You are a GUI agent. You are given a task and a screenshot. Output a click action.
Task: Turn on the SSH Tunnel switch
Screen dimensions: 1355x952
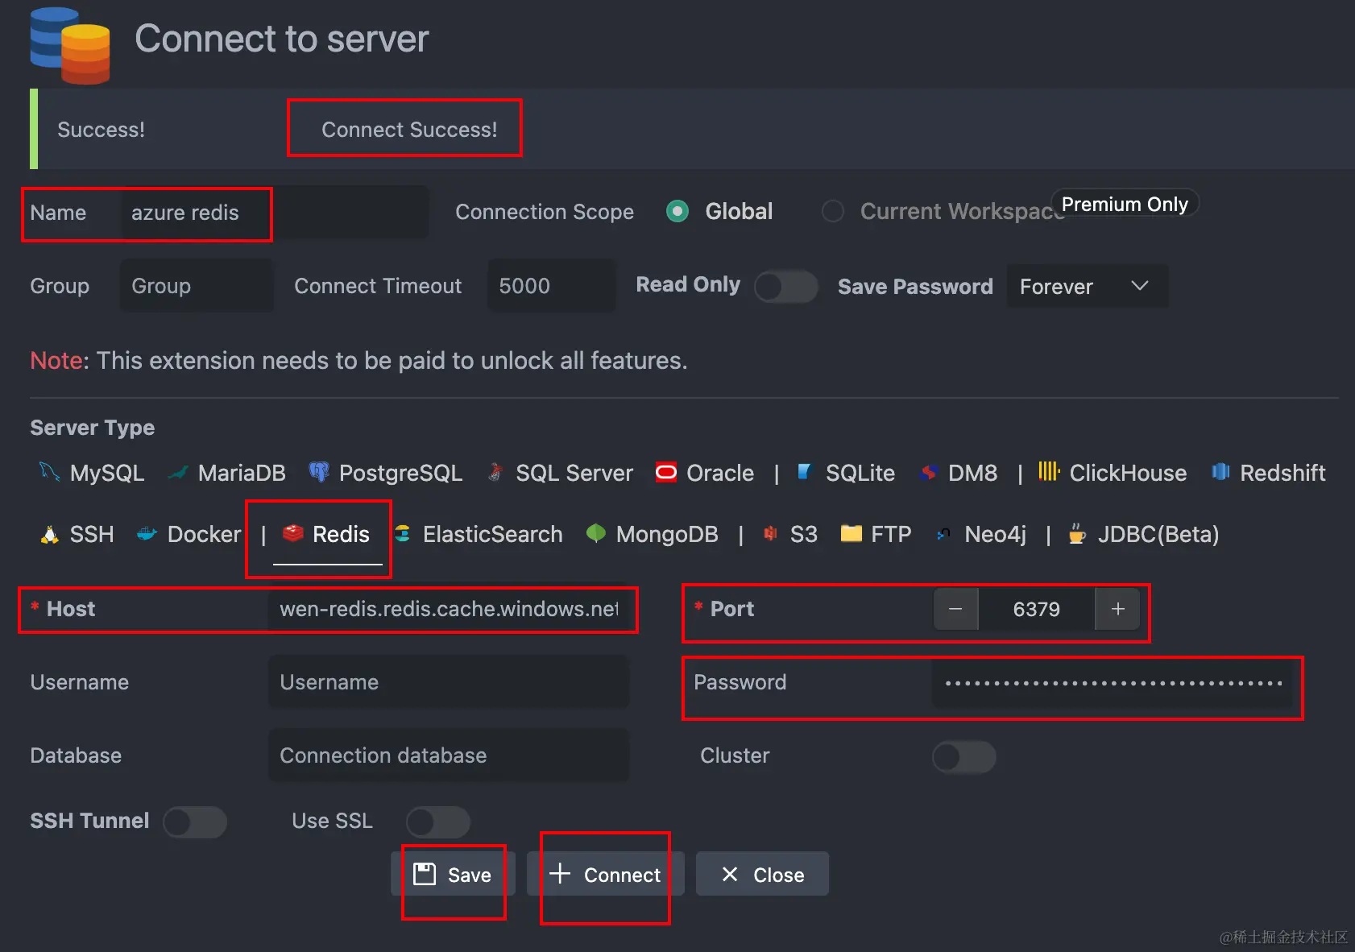tap(195, 822)
